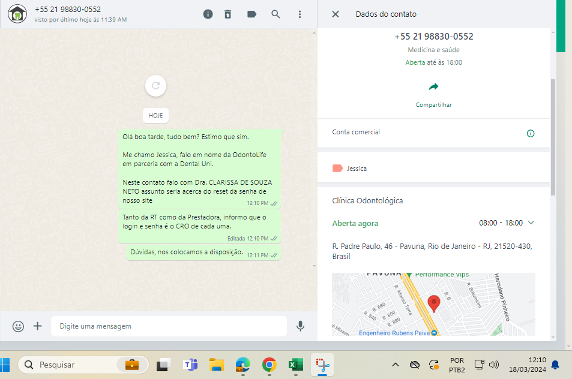Open the label tag icon in header

pyautogui.click(x=251, y=14)
